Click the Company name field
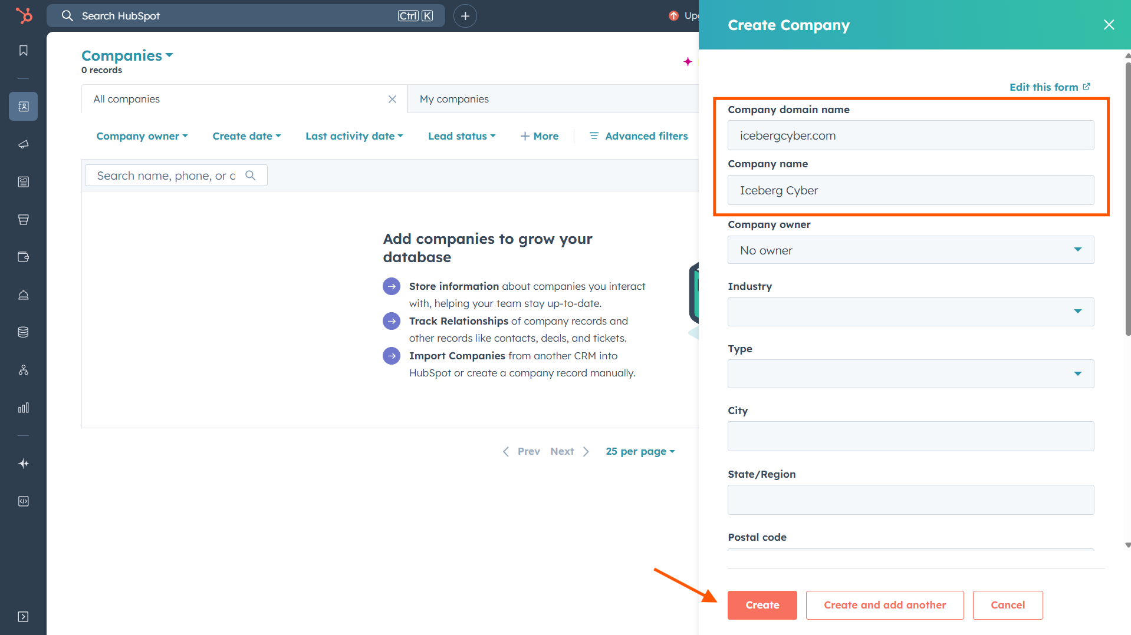 click(910, 190)
